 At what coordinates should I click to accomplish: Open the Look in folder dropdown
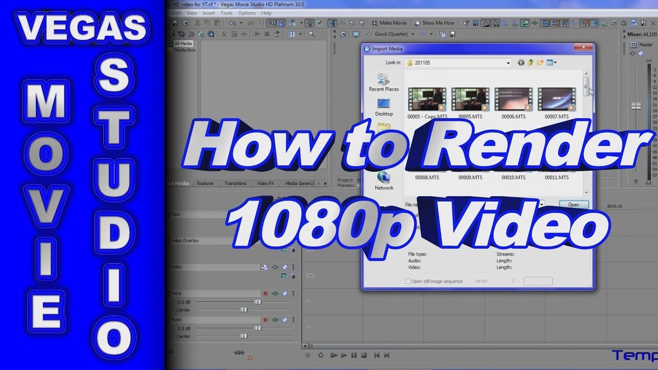508,63
